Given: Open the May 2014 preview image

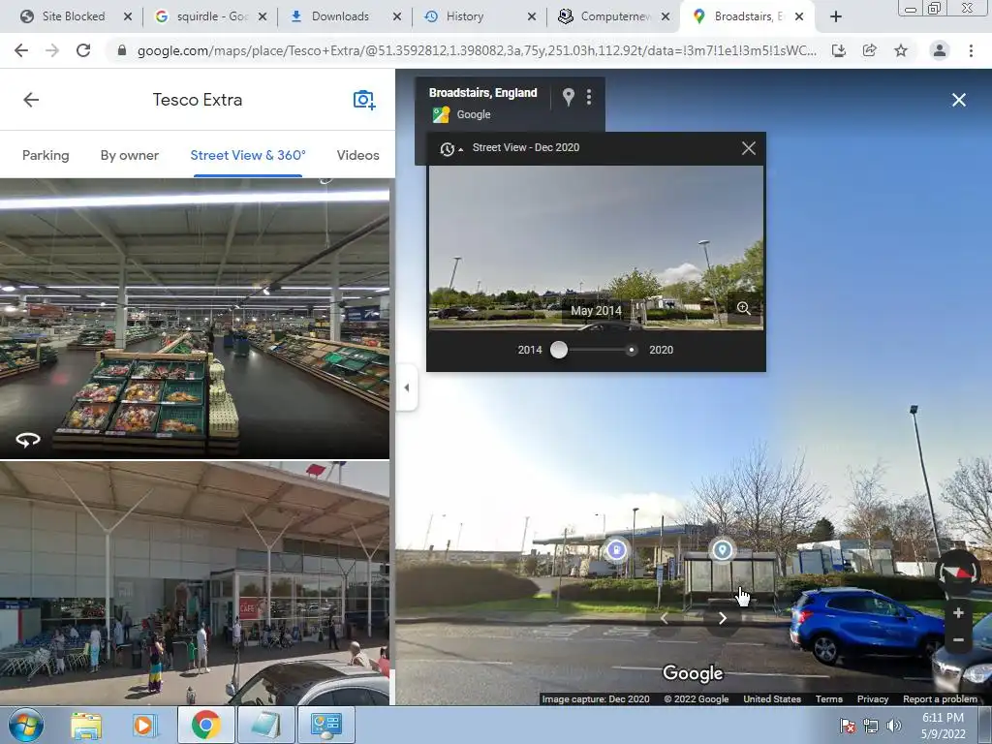Looking at the screenshot, I should point(596,248).
